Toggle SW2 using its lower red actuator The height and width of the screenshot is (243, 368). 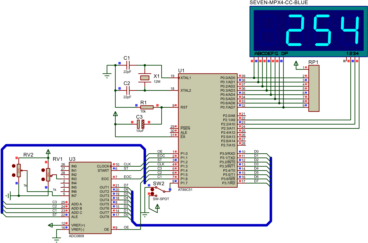coord(152,194)
